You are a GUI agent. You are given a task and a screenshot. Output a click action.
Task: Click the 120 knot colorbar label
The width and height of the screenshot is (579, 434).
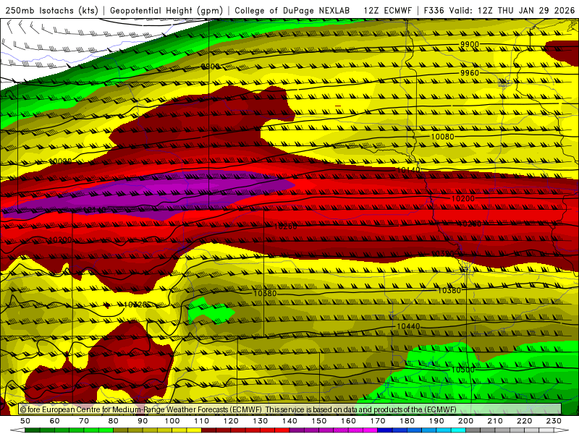231,421
